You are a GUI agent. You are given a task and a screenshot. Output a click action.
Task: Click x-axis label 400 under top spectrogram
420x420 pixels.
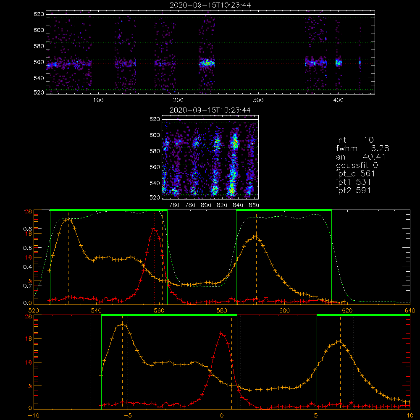click(x=338, y=100)
